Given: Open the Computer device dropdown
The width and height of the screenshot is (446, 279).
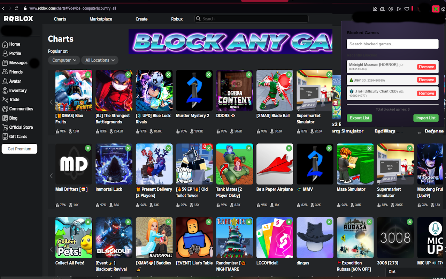Looking at the screenshot, I should click(x=64, y=60).
